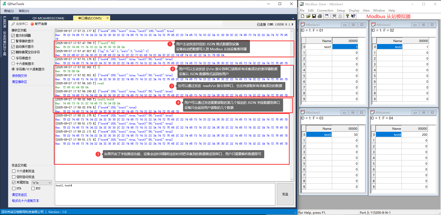Click the Save floppy disk icon
441x215 pixels.
[x=314, y=16]
